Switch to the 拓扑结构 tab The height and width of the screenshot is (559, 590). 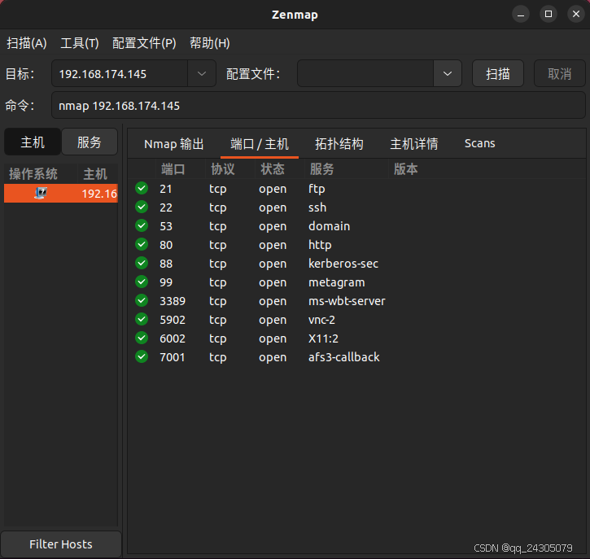click(x=339, y=144)
